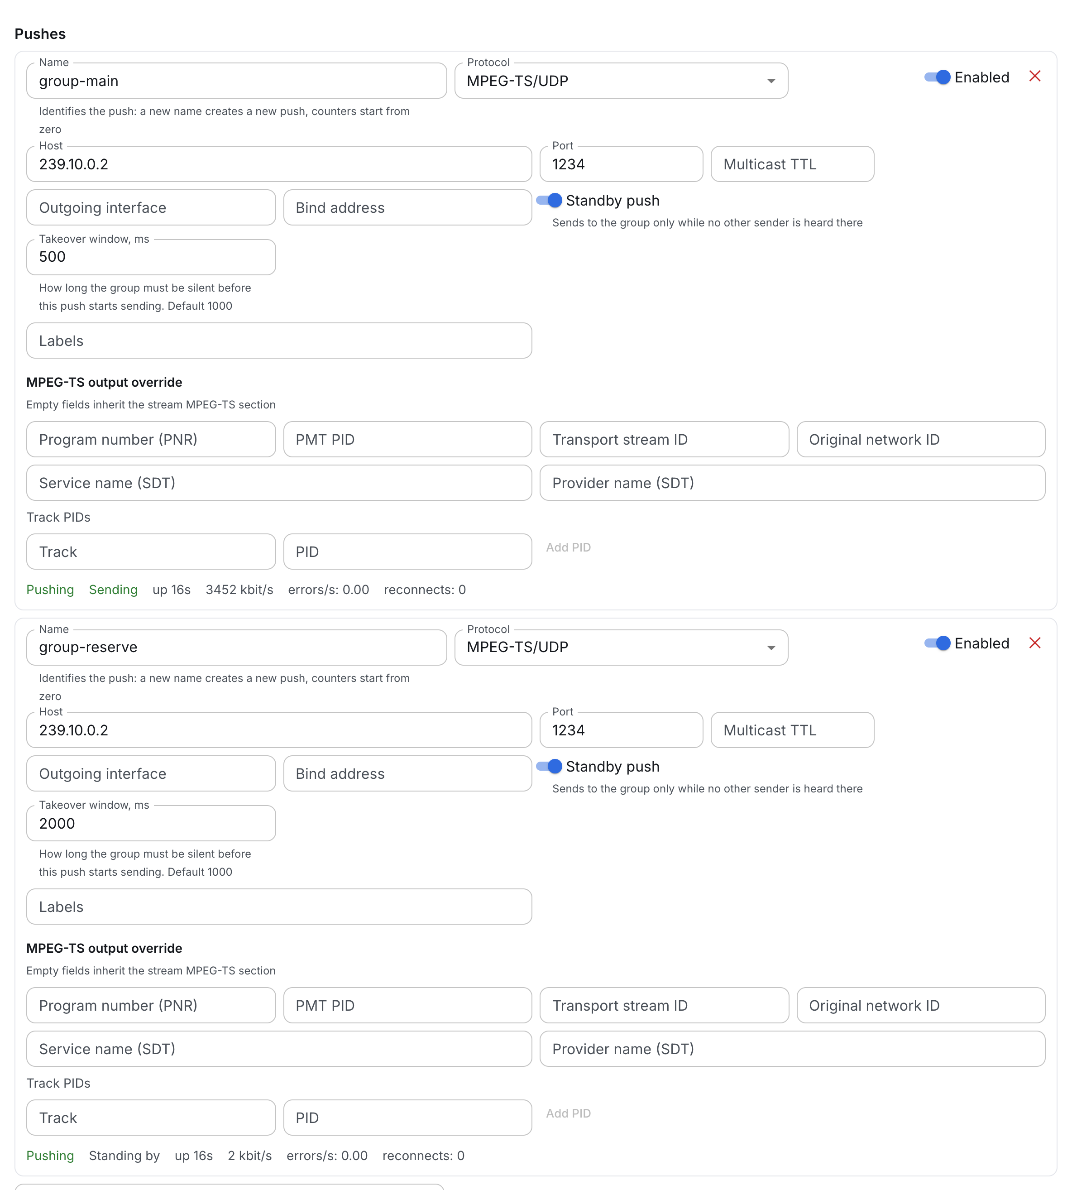
Task: Focus Host field in group-main push
Action: tap(278, 164)
